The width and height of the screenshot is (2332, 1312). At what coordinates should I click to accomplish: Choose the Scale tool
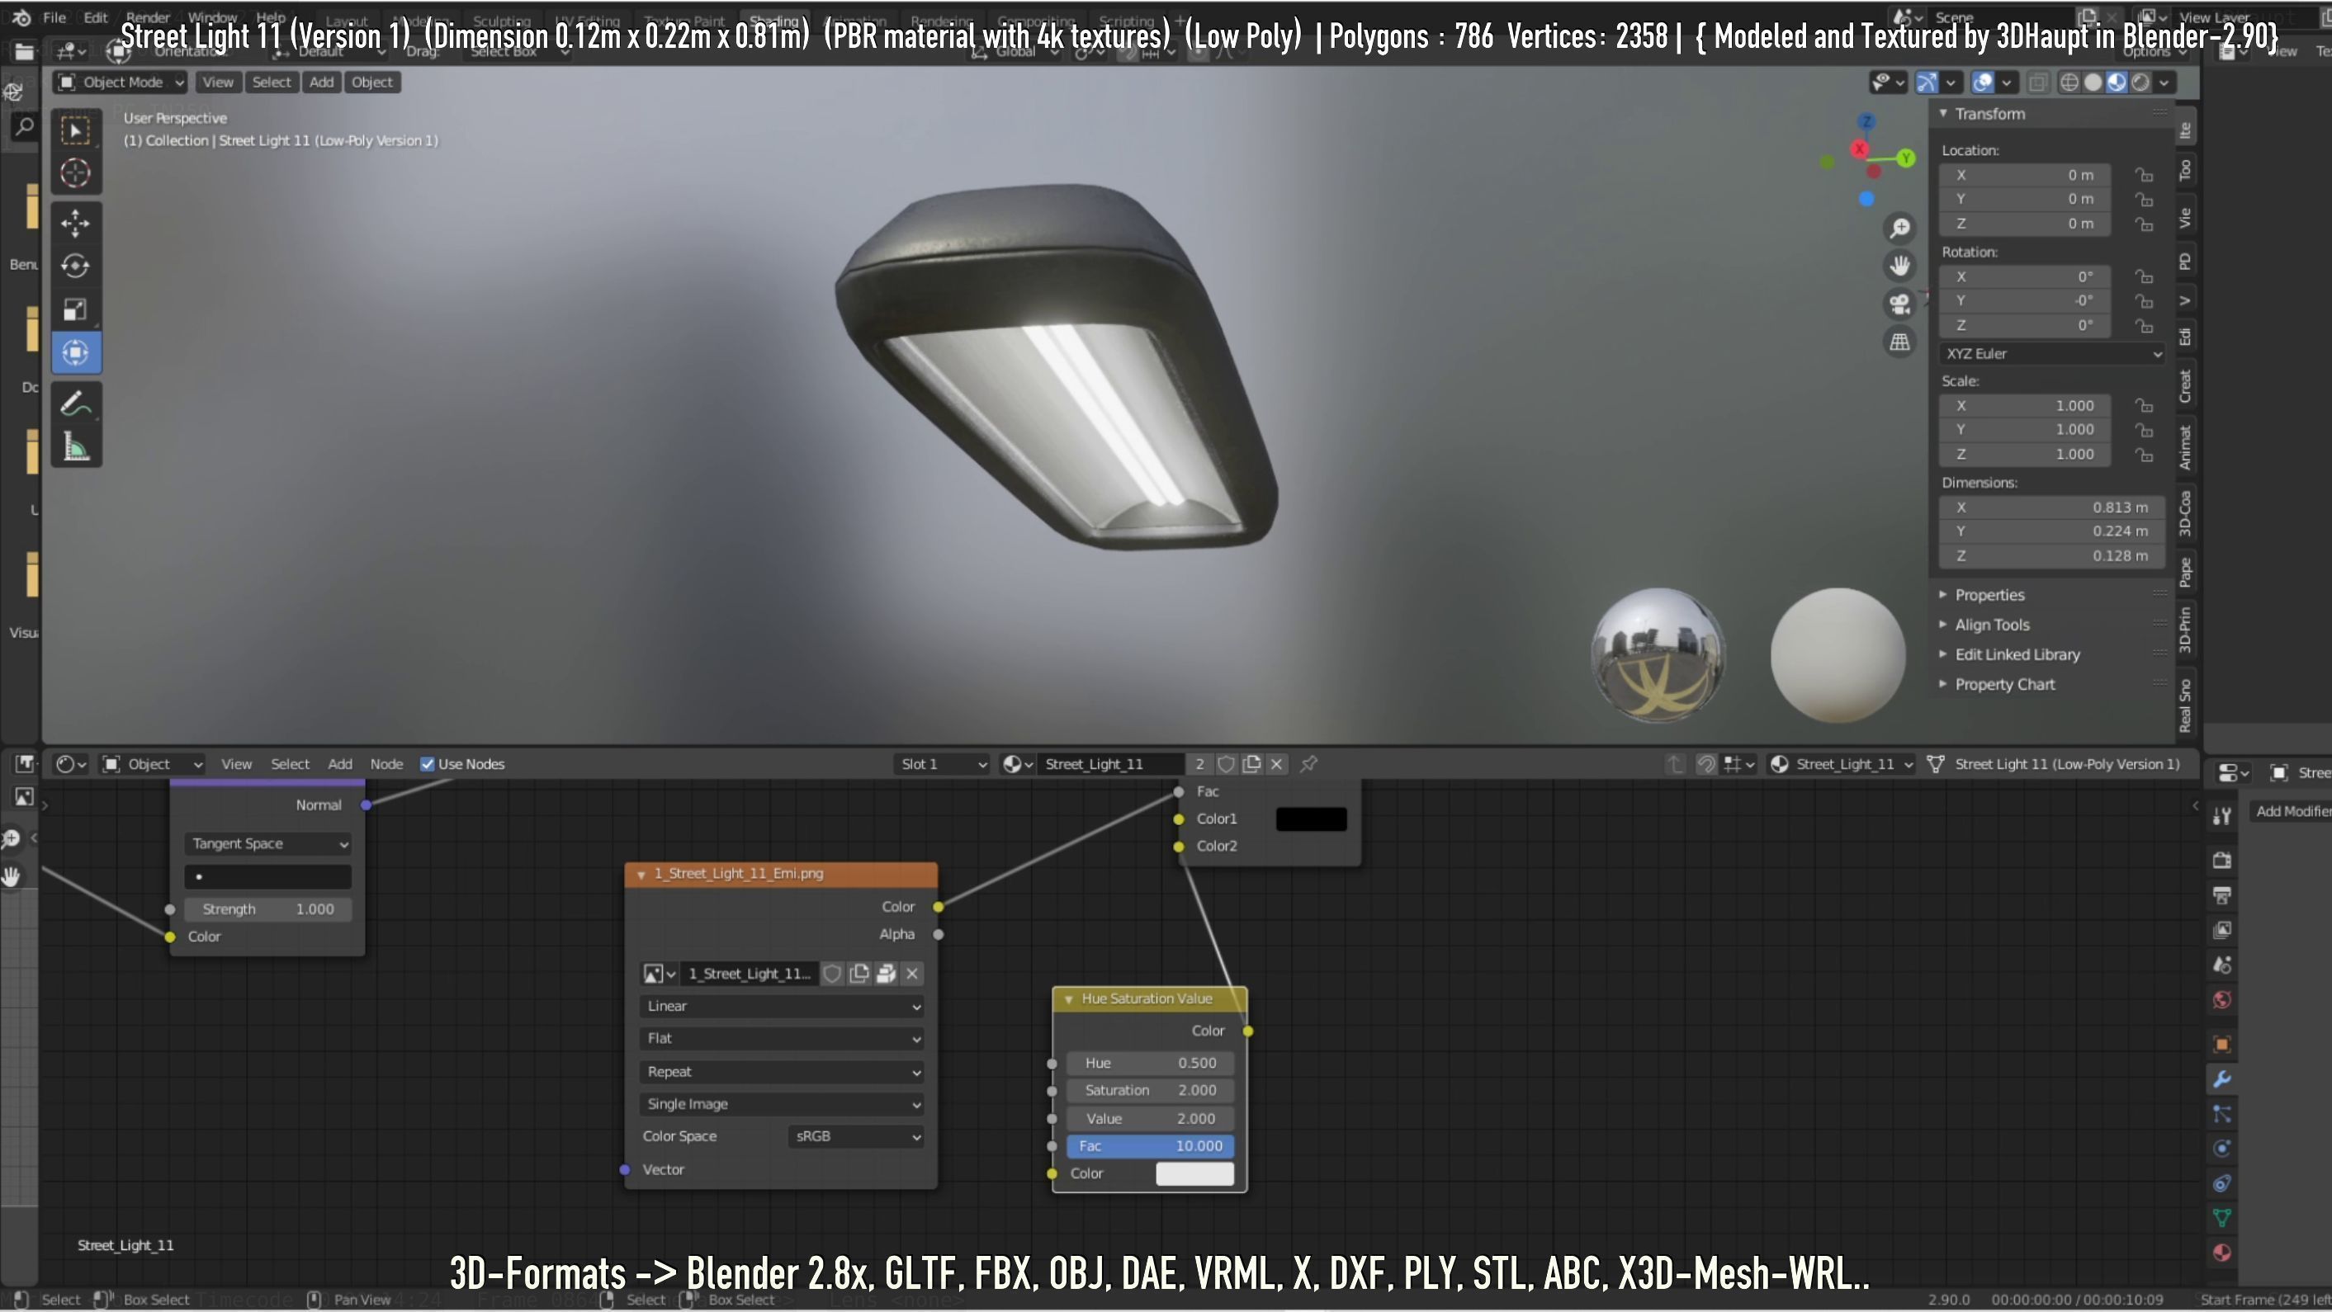[76, 309]
